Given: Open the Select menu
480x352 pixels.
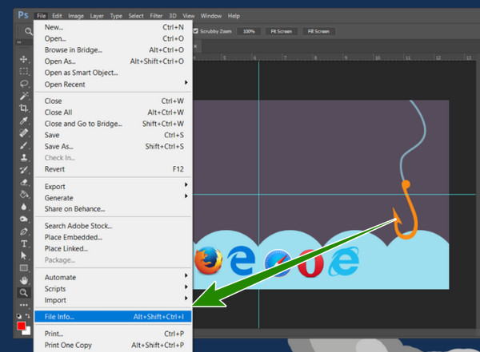Looking at the screenshot, I should tap(136, 16).
